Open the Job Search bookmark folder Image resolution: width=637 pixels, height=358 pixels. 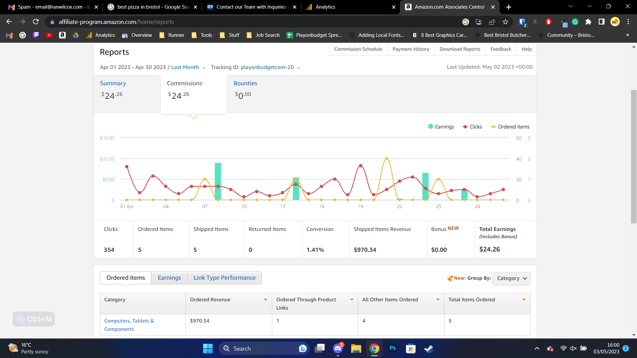pyautogui.click(x=263, y=35)
